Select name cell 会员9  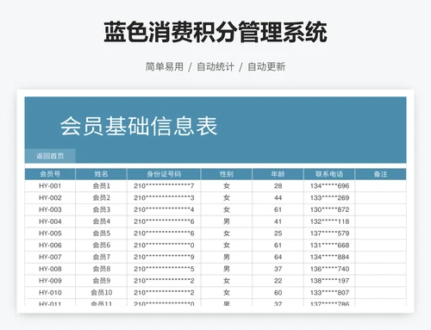pyautogui.click(x=101, y=281)
